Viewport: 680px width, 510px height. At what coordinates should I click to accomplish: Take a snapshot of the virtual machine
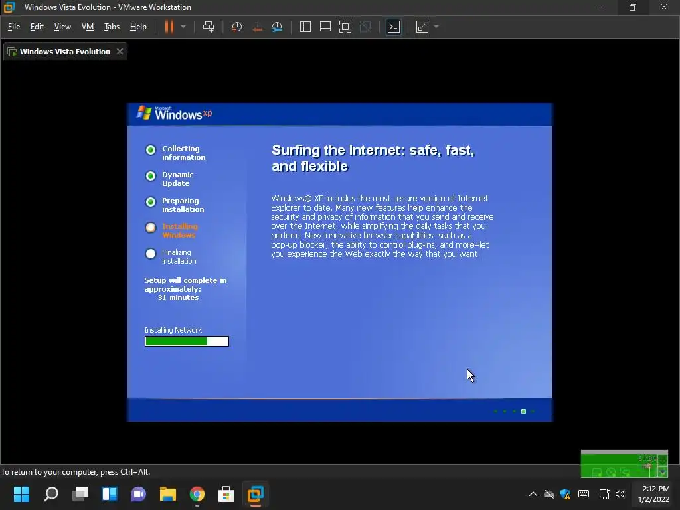coord(237,27)
